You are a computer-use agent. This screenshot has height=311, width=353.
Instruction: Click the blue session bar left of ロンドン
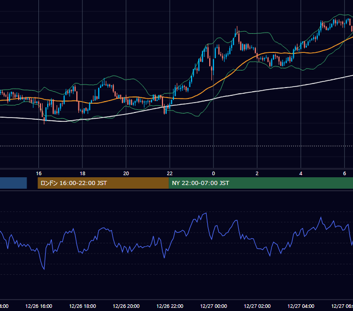point(13,183)
